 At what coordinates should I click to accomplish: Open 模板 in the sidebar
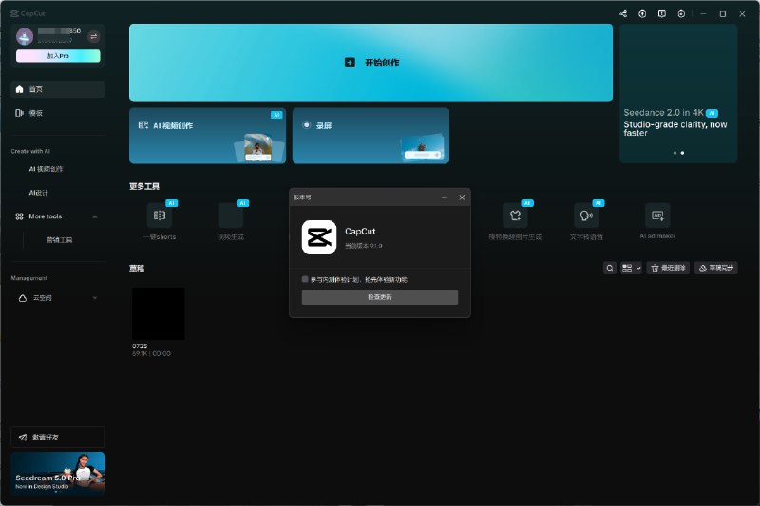58,113
